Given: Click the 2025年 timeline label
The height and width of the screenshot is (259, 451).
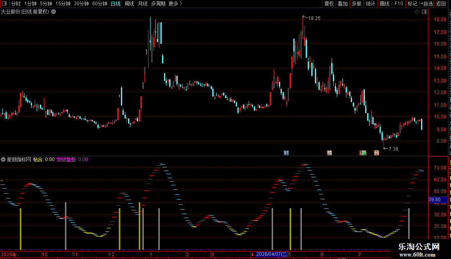Looking at the screenshot, I should (9, 254).
